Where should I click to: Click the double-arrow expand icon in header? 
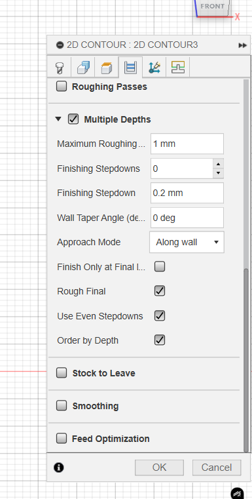point(242,45)
